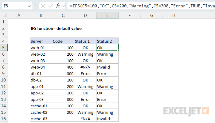Click the 'Status 2' header cell

point(107,41)
